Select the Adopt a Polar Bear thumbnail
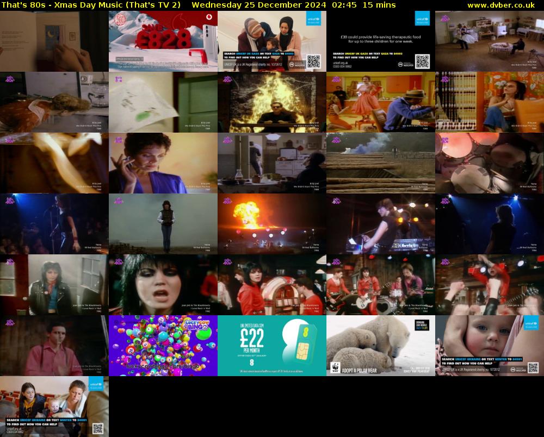544x437 pixels. [381, 346]
